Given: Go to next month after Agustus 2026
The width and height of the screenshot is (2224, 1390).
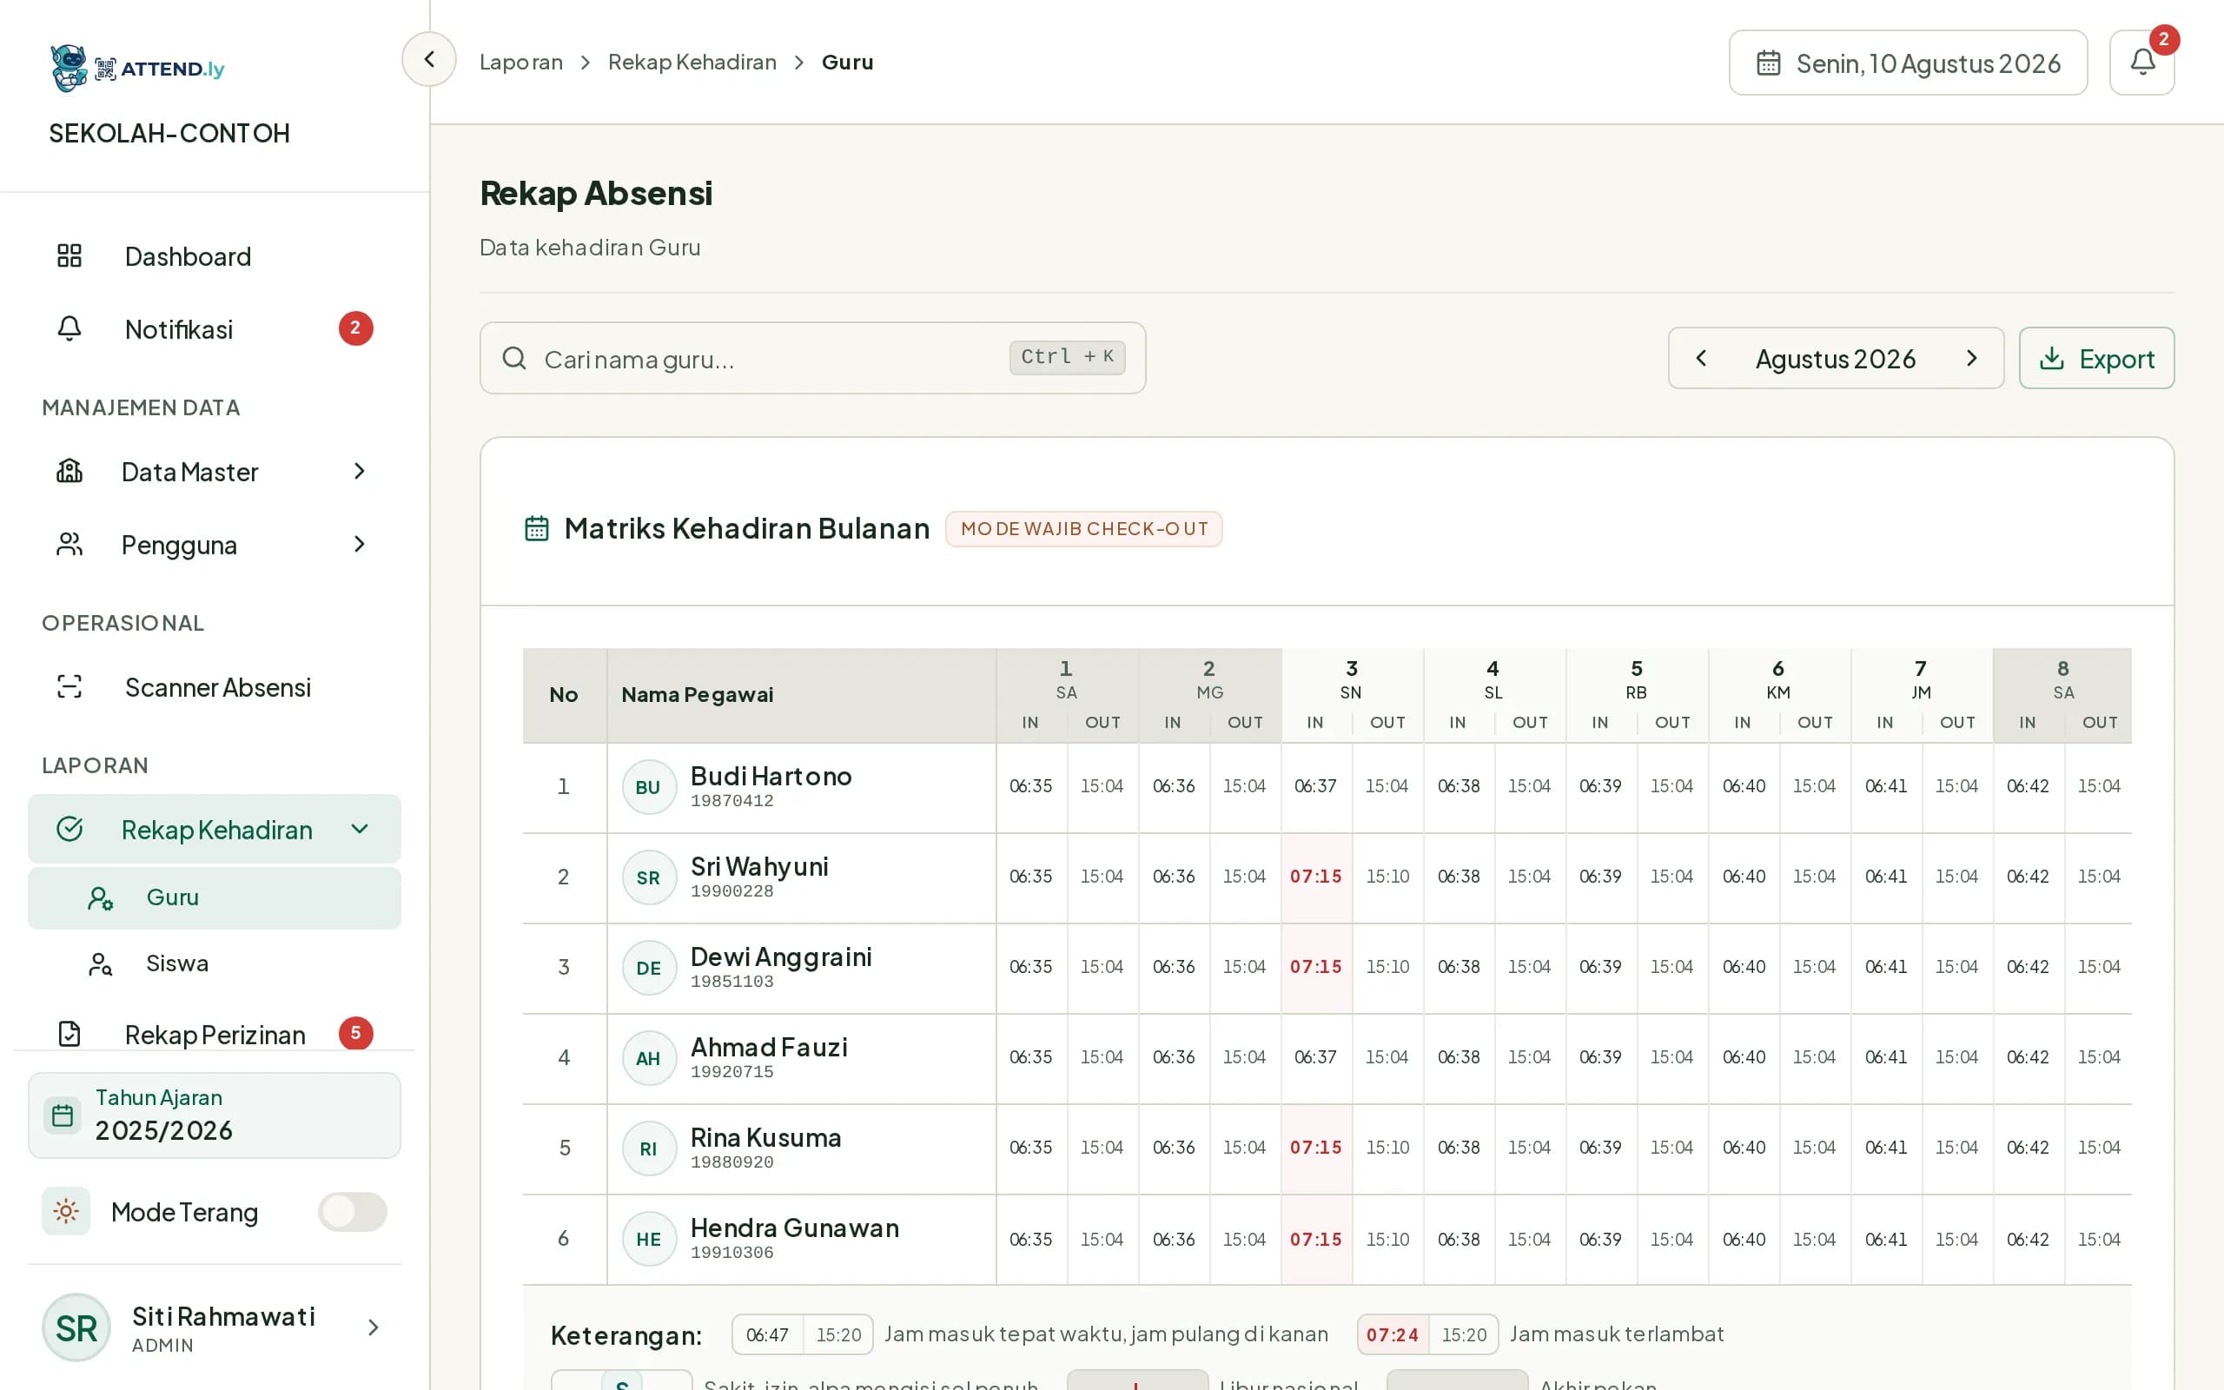Looking at the screenshot, I should pos(1971,359).
